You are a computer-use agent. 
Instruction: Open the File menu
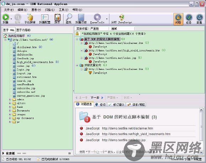click(9, 10)
